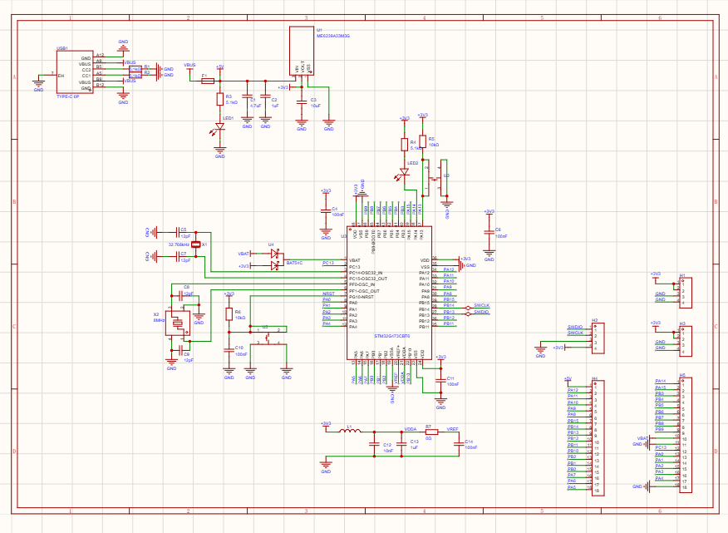Select fuse F1 on the VBUS line

(208, 81)
